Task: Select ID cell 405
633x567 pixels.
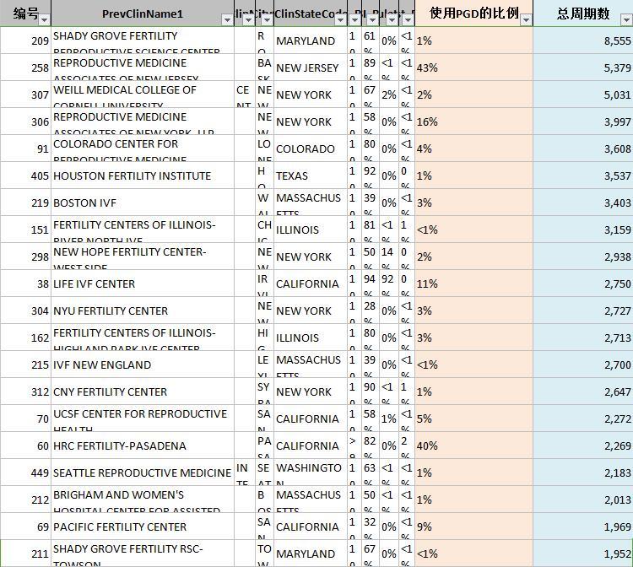Action: 26,175
